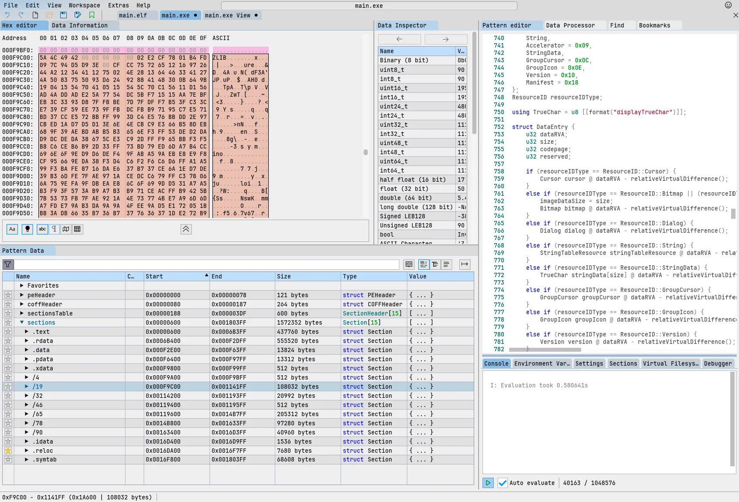Image resolution: width=739 pixels, height=502 pixels.
Task: Toggle the favorite star on the .symtab row
Action: coord(8,459)
